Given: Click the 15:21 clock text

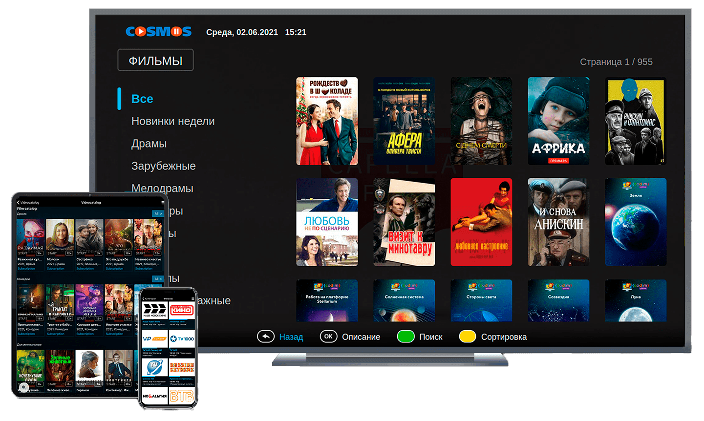Looking at the screenshot, I should [296, 32].
